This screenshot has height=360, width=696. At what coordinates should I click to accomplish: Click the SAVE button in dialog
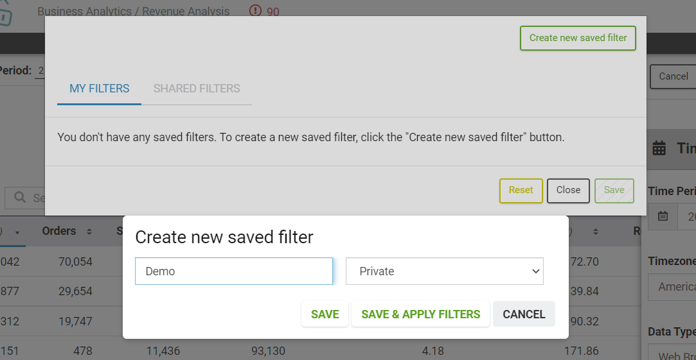pyautogui.click(x=325, y=314)
